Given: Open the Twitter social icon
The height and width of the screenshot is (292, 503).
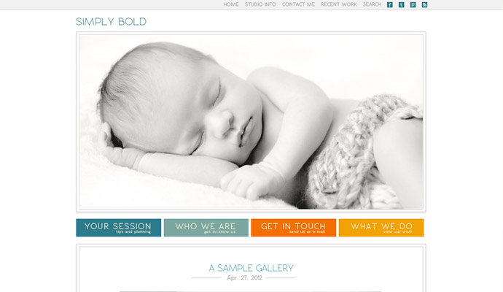Looking at the screenshot, I should pos(402,4).
